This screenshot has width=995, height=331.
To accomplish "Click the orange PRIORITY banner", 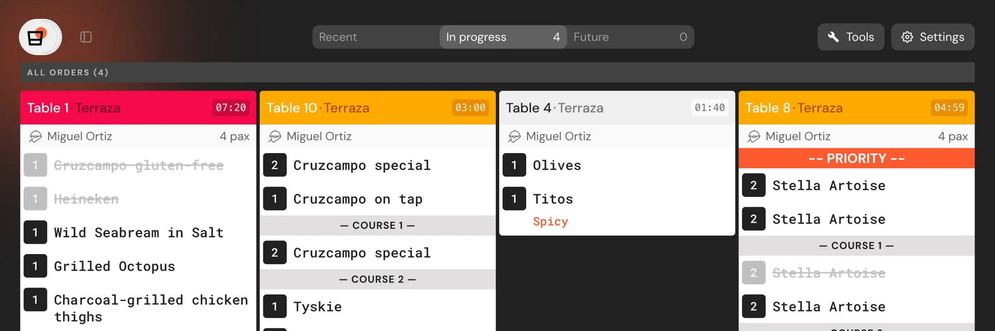I will (857, 158).
